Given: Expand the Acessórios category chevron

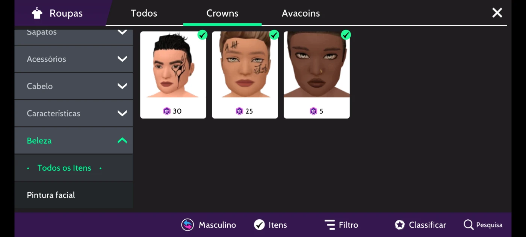Looking at the screenshot, I should 122,59.
